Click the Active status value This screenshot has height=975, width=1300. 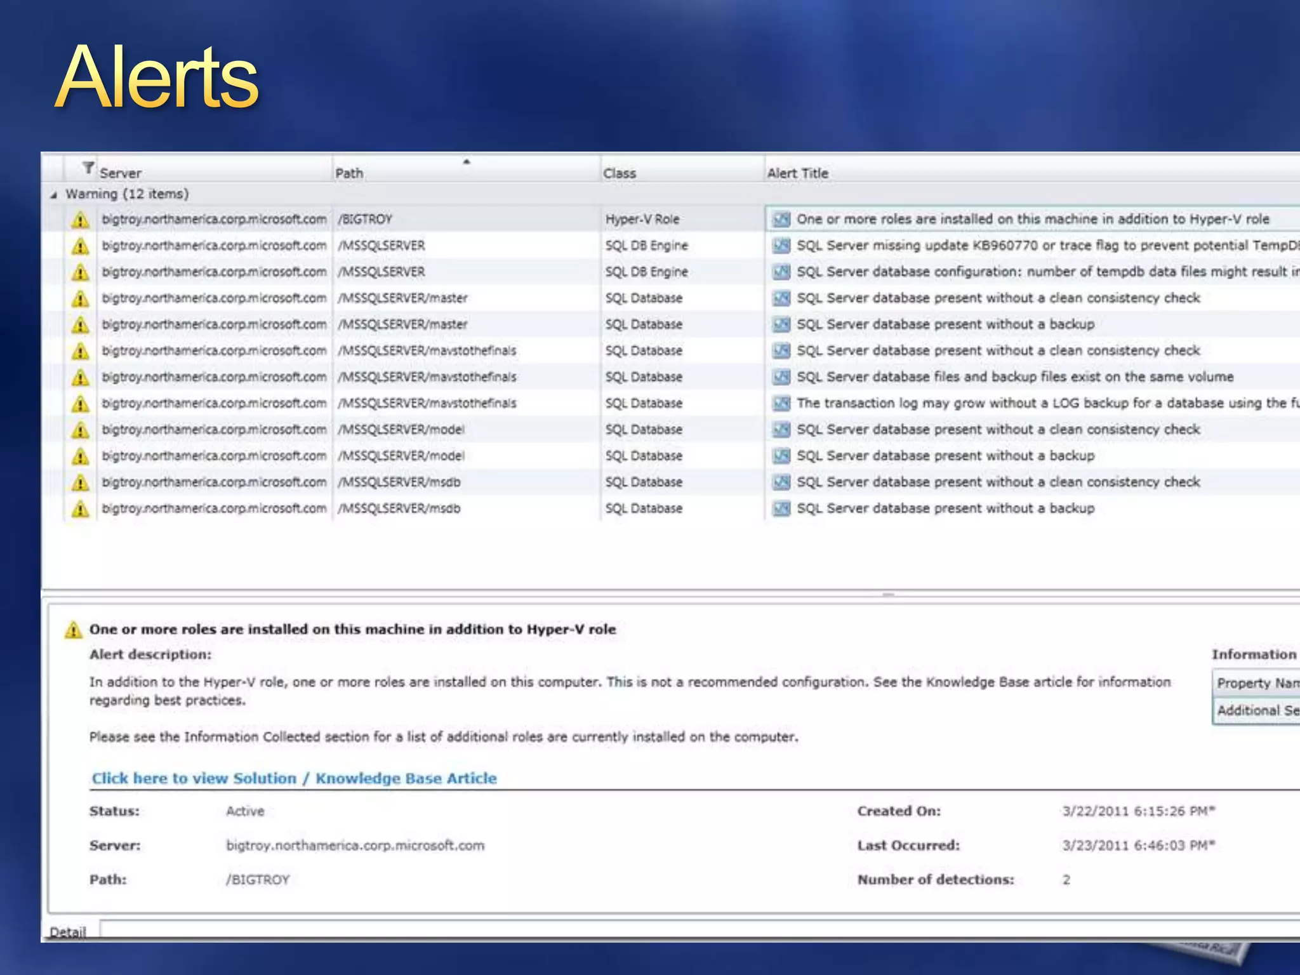pos(245,811)
